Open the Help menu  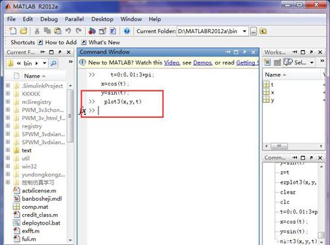[x=154, y=19]
